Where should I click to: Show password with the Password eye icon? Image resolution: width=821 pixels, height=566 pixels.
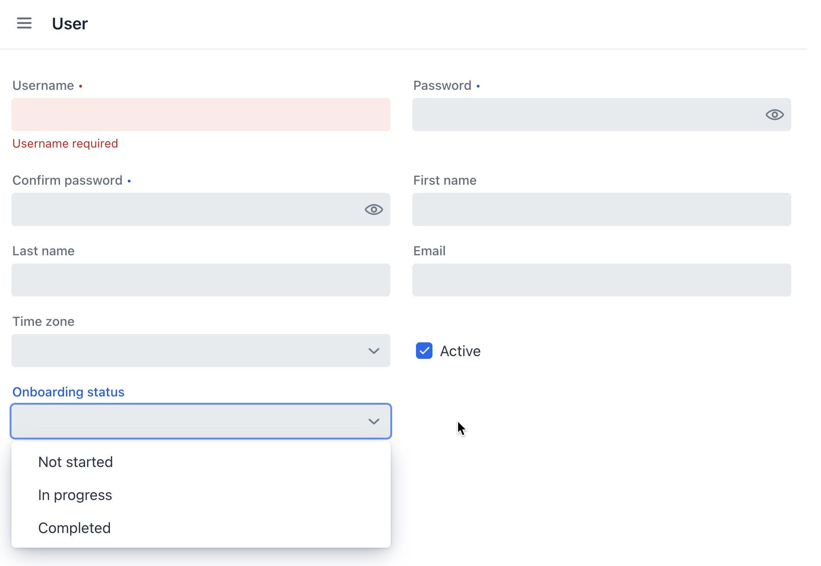[x=774, y=115]
